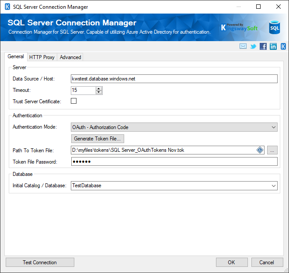Click the Token File Password field
289x273 pixels.
(x=174, y=161)
